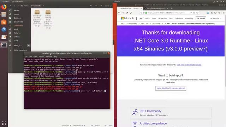Open the Files app in the dock
Image resolution: width=226 pixels, height=127 pixels.
[4, 14]
